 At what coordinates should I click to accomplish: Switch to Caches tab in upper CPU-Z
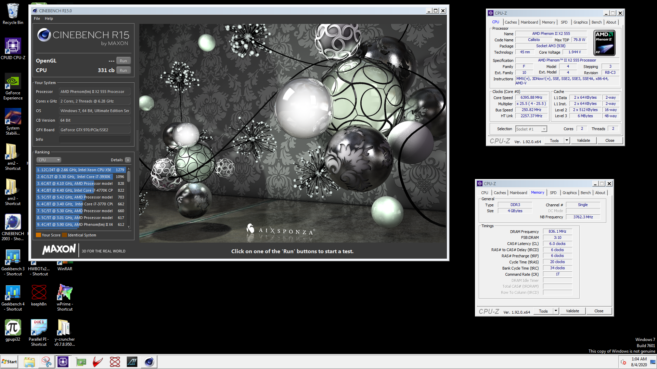pos(511,22)
